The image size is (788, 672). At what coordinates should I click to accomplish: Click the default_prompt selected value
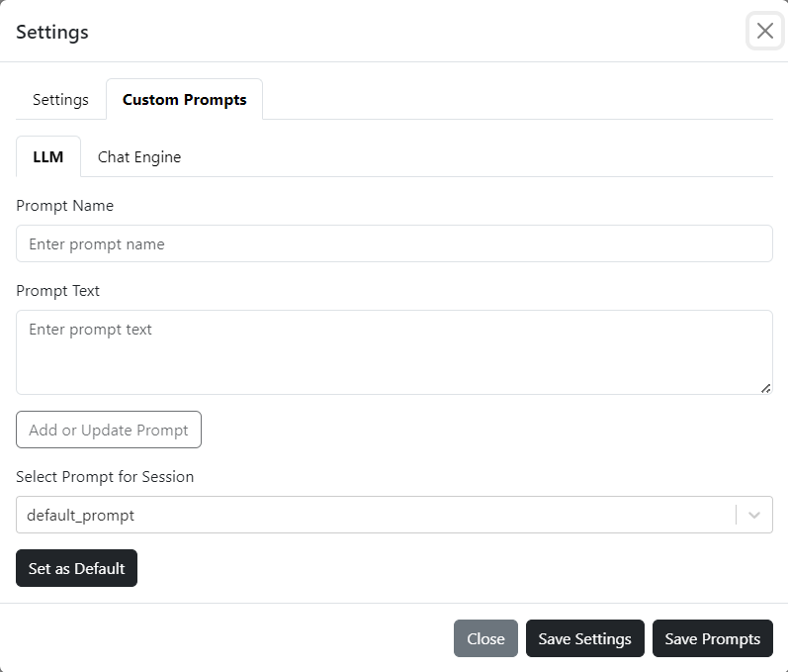(x=81, y=515)
